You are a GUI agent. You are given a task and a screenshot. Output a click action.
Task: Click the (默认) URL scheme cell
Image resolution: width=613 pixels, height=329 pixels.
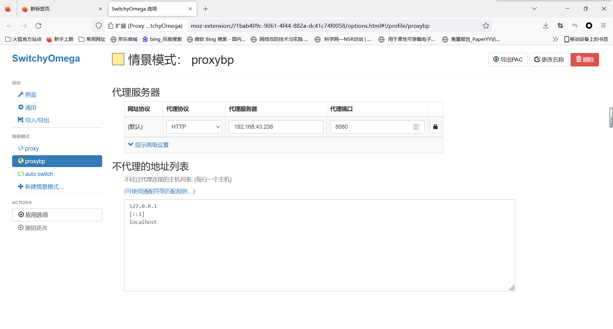tap(144, 127)
